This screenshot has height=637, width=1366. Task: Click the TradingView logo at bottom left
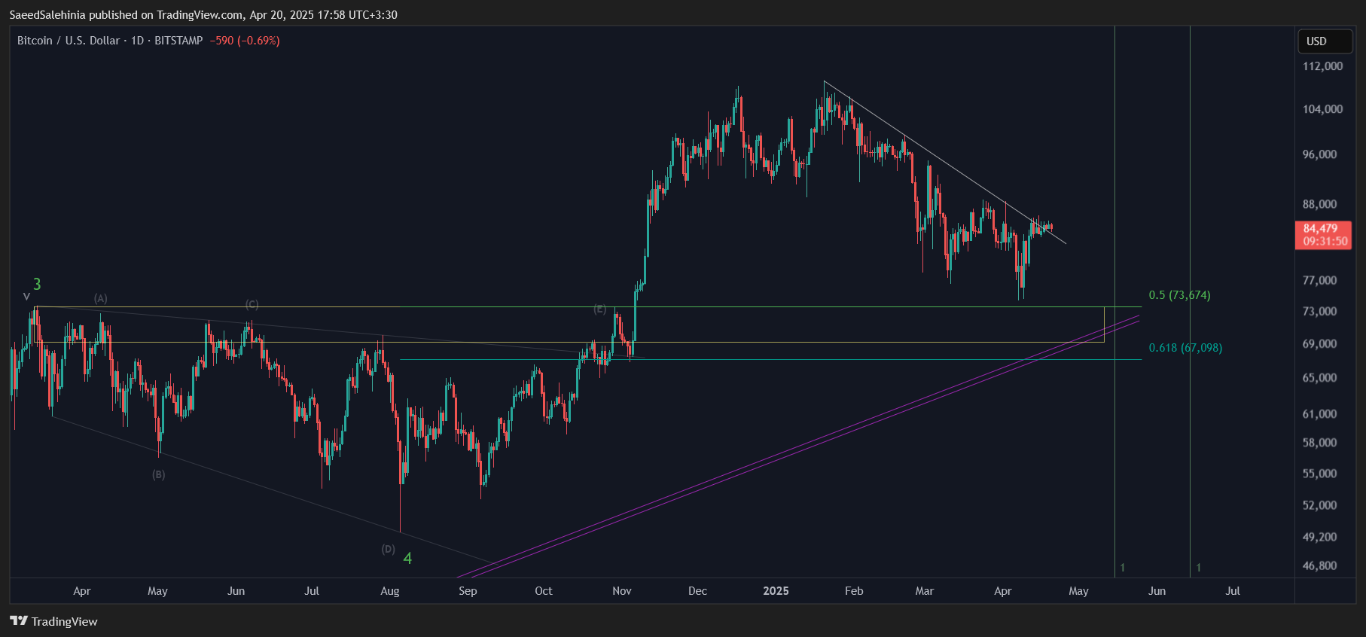[53, 621]
